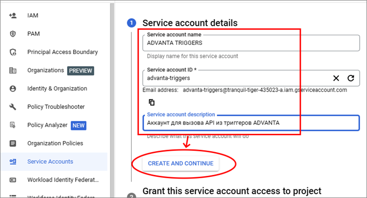
Task: Open Organizations section
Action: coord(45,71)
